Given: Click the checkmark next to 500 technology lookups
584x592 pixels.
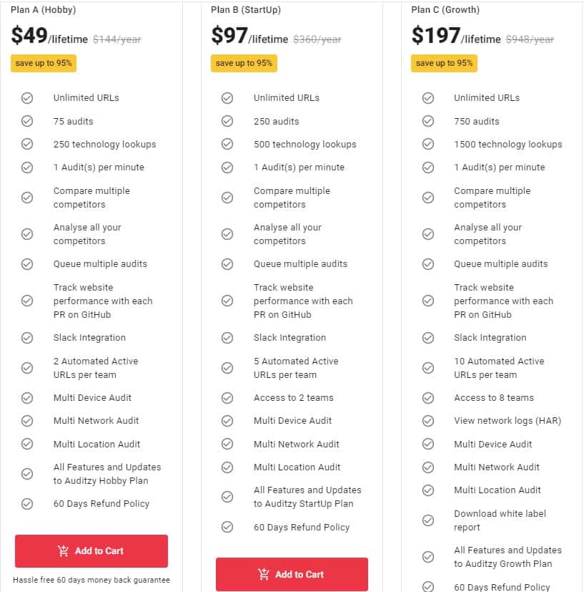Looking at the screenshot, I should point(227,144).
